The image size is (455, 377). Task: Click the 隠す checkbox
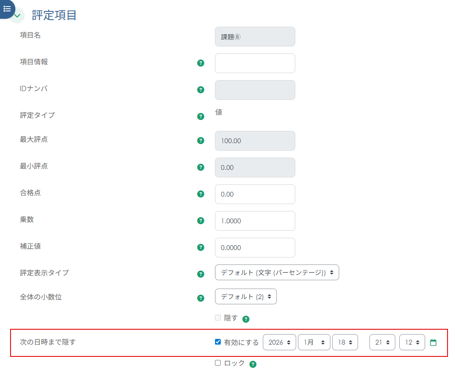[x=218, y=318]
